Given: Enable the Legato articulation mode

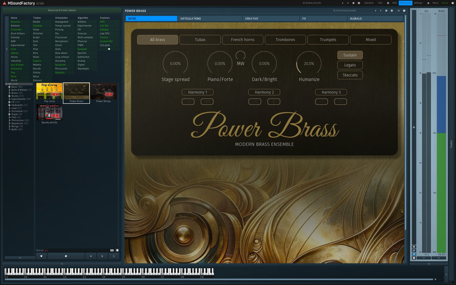Looking at the screenshot, I should tap(349, 65).
